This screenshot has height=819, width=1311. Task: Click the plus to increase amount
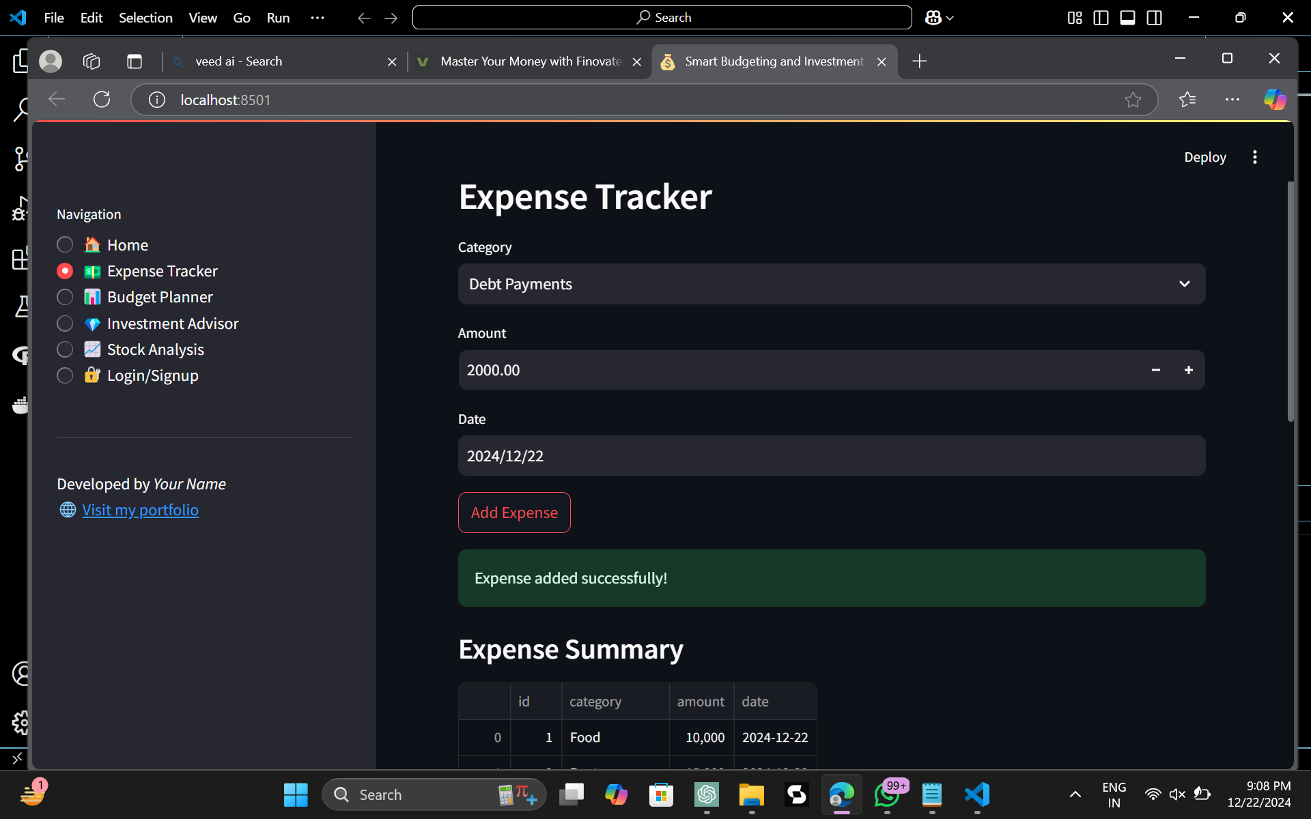tap(1188, 370)
